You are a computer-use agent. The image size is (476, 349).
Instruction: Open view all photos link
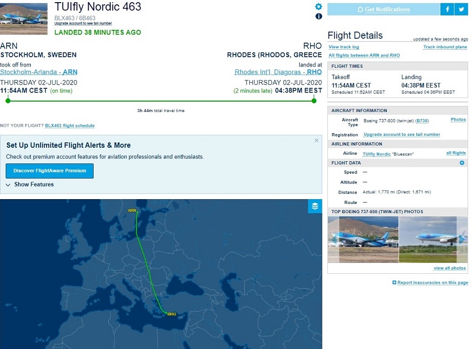[x=449, y=268]
